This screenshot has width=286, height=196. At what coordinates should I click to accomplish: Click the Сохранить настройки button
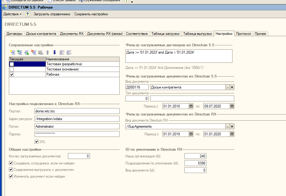click(91, 14)
